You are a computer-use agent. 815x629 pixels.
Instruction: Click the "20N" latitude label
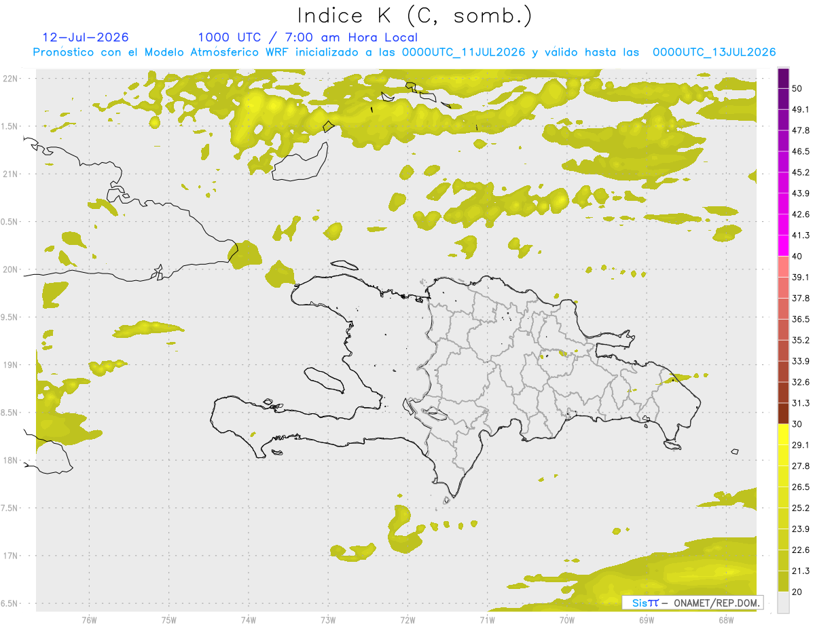click(x=12, y=269)
